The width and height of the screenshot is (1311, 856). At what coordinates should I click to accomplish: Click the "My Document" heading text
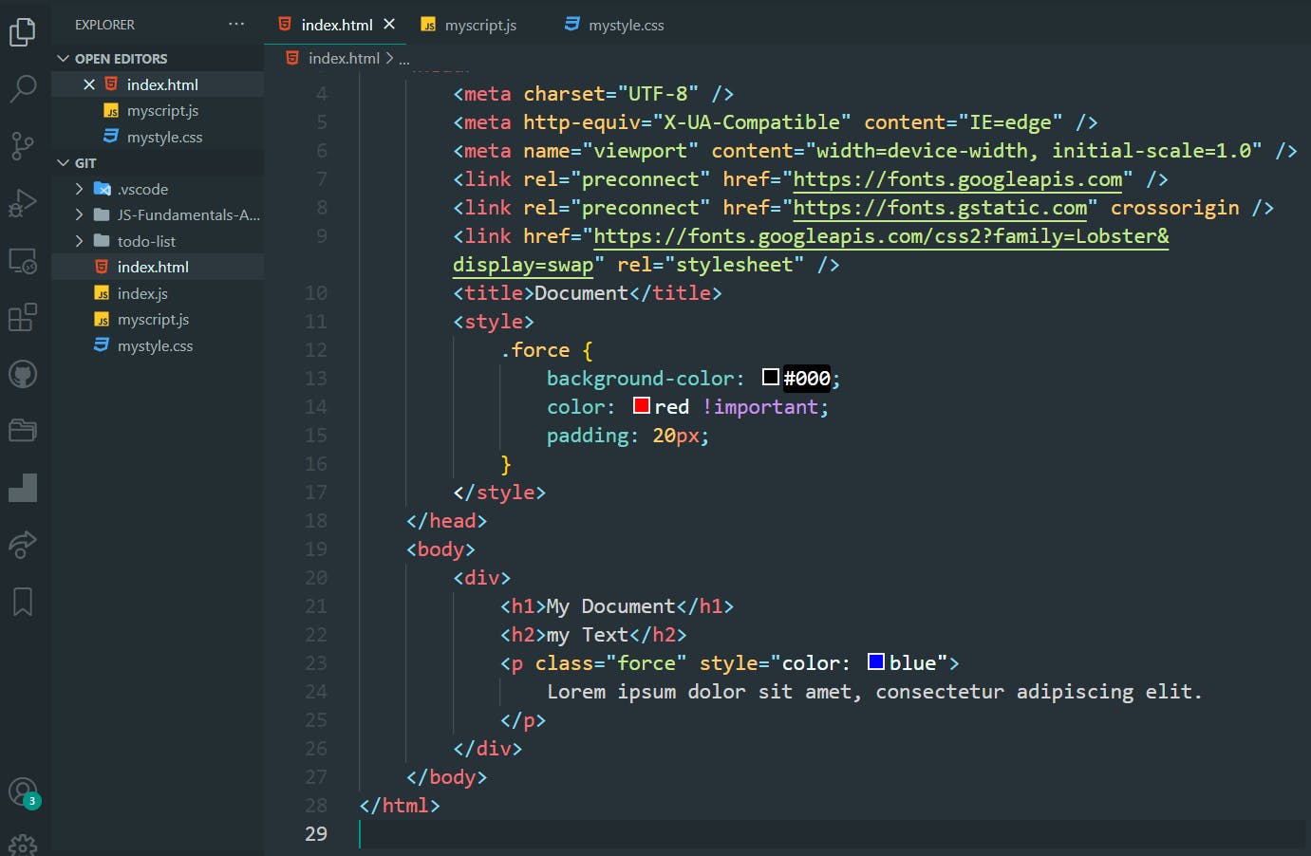click(610, 606)
